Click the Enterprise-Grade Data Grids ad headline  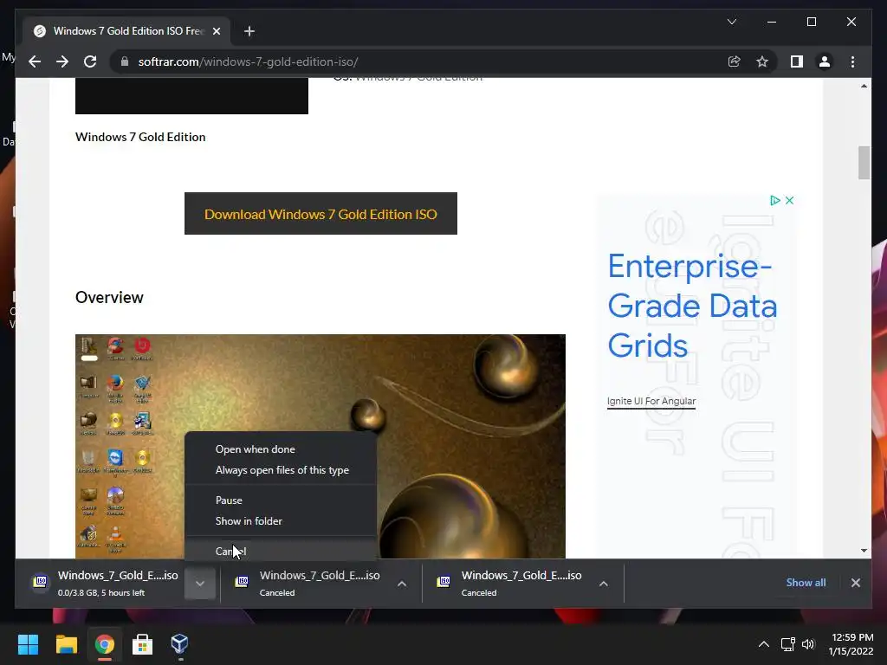tap(692, 306)
